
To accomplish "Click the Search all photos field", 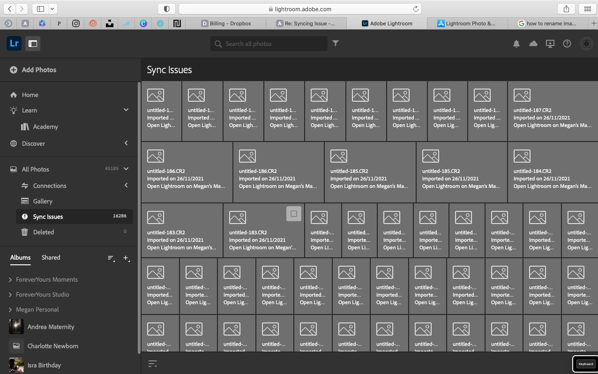I will tap(269, 44).
